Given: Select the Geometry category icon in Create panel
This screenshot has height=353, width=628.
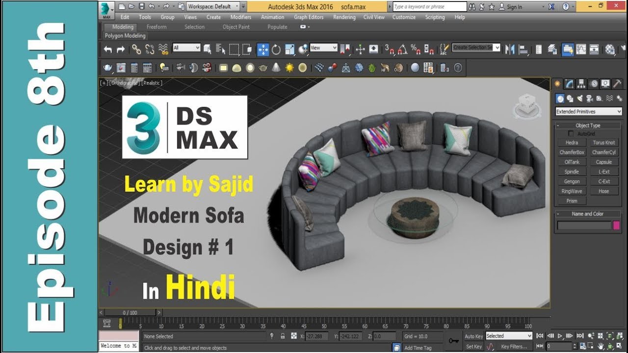Looking at the screenshot, I should [559, 99].
